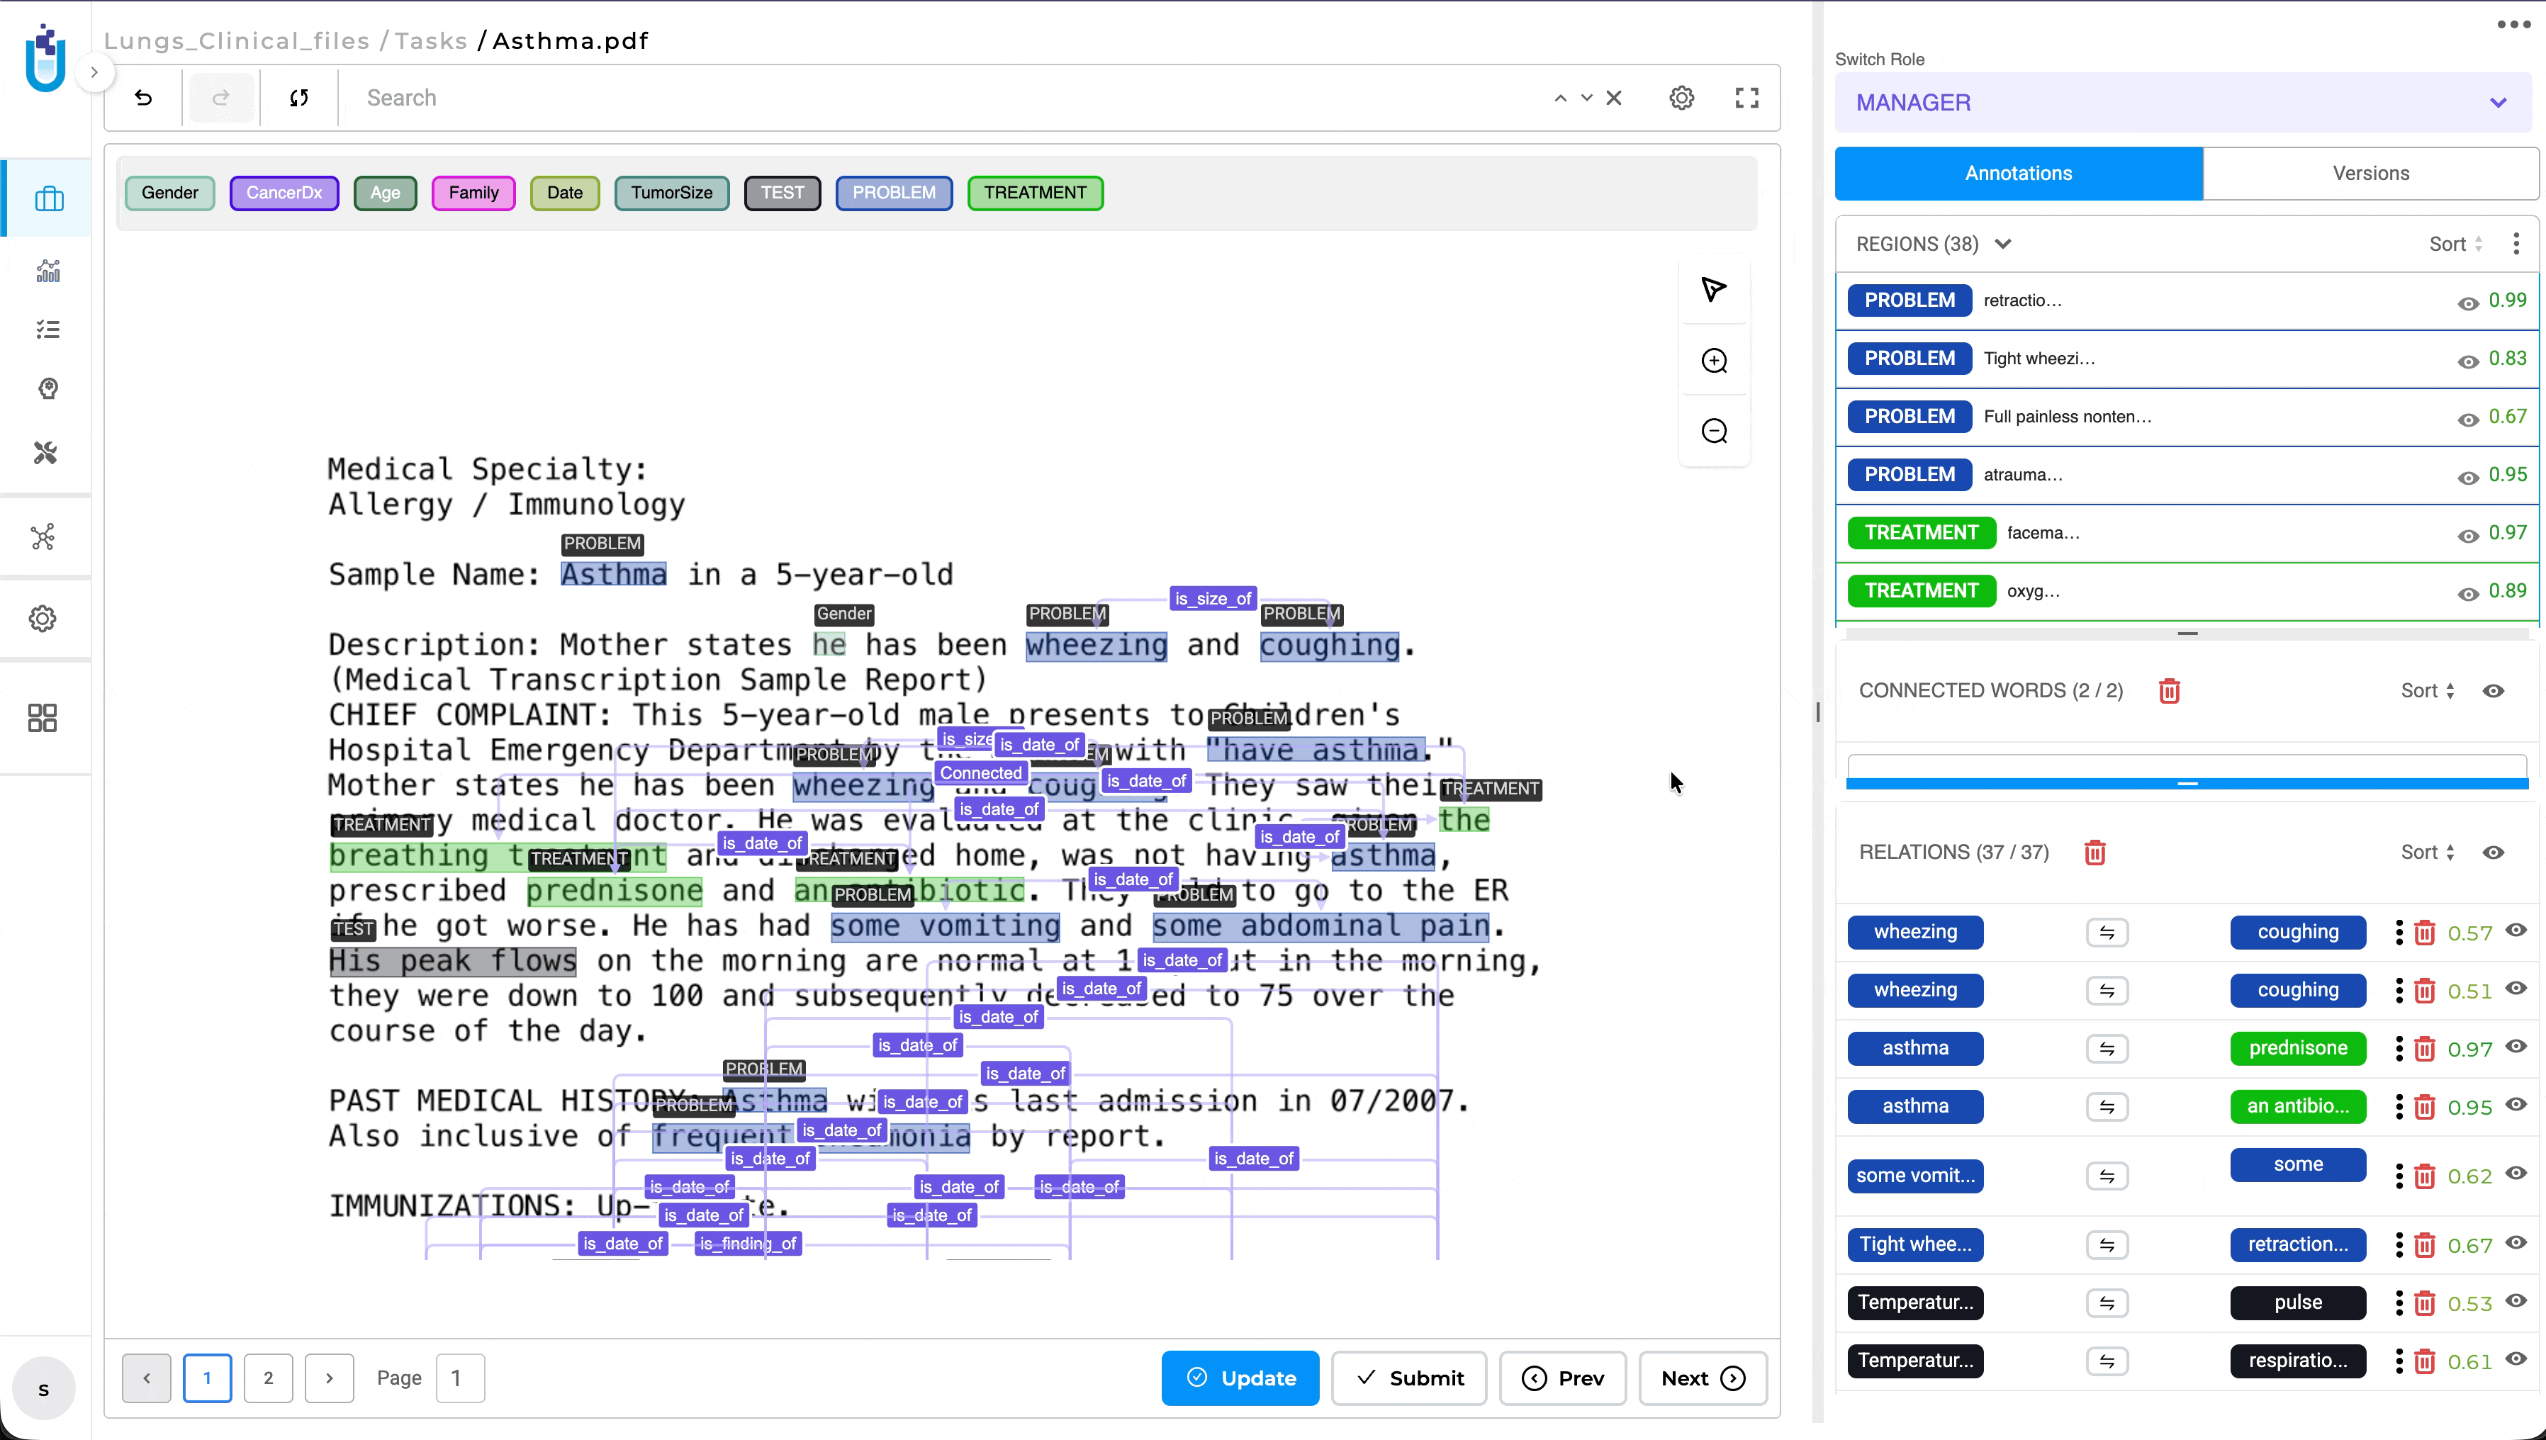Open three-dot menu at top right
Screen dimensions: 2546x1440
click(2513, 25)
